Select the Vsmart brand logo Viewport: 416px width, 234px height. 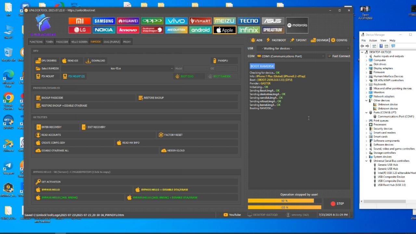click(201, 21)
